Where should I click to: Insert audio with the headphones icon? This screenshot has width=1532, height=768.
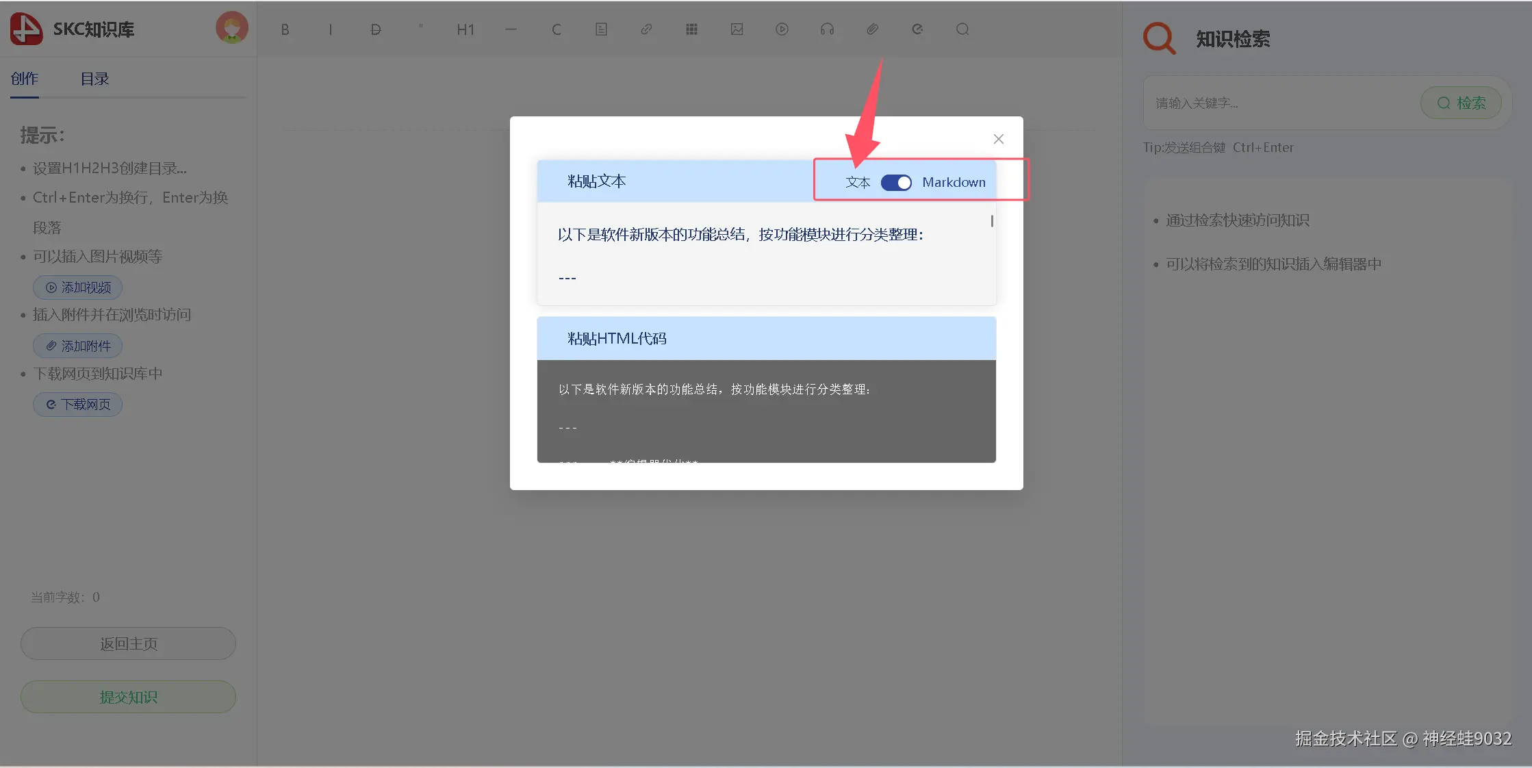pyautogui.click(x=827, y=29)
